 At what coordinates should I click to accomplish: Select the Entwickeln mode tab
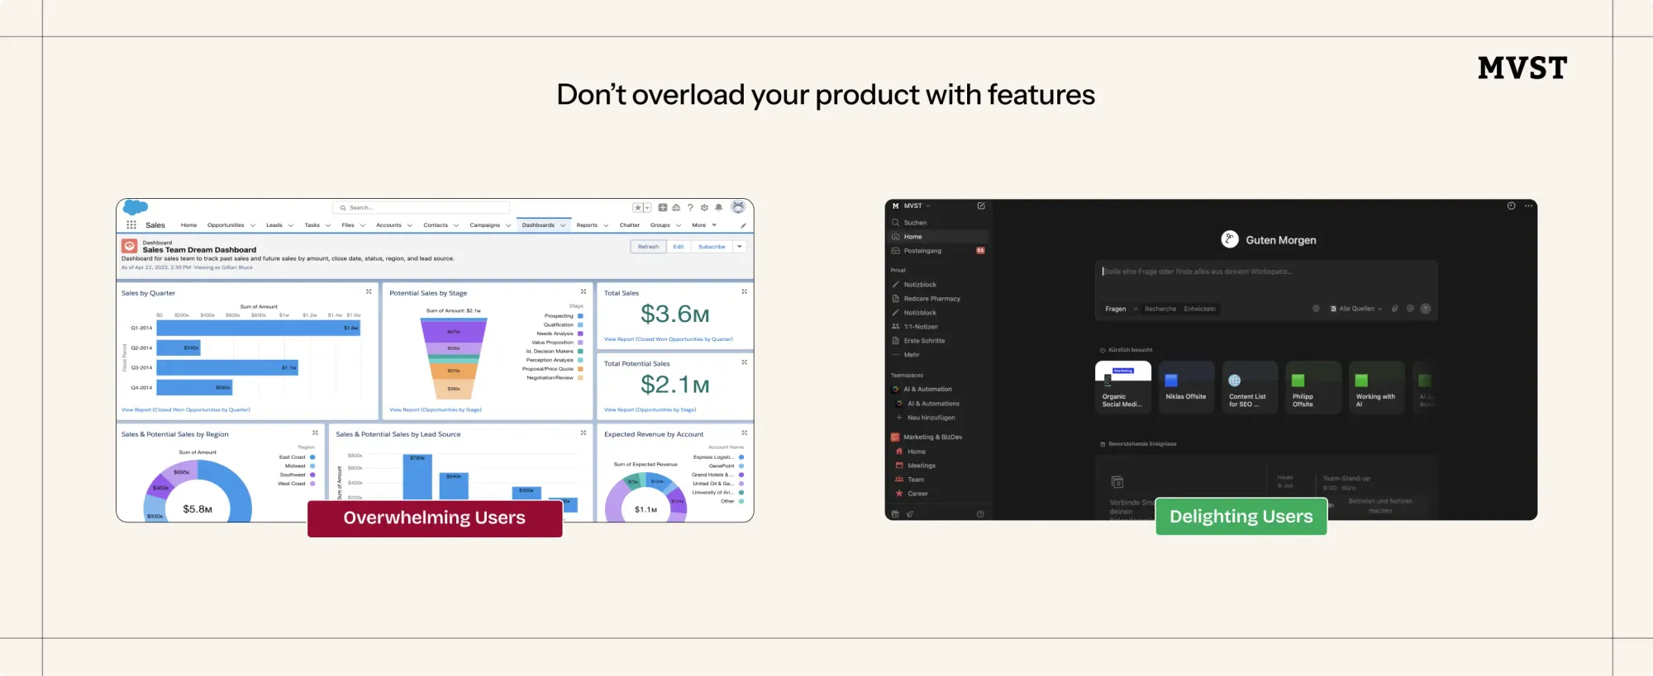[x=1199, y=309]
